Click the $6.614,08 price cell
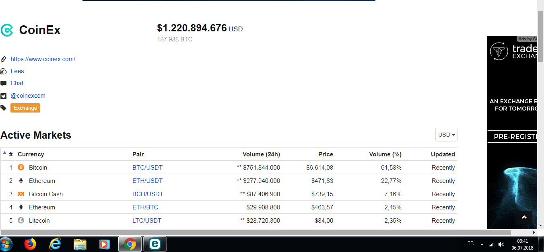The height and width of the screenshot is (252, 544). (319, 168)
